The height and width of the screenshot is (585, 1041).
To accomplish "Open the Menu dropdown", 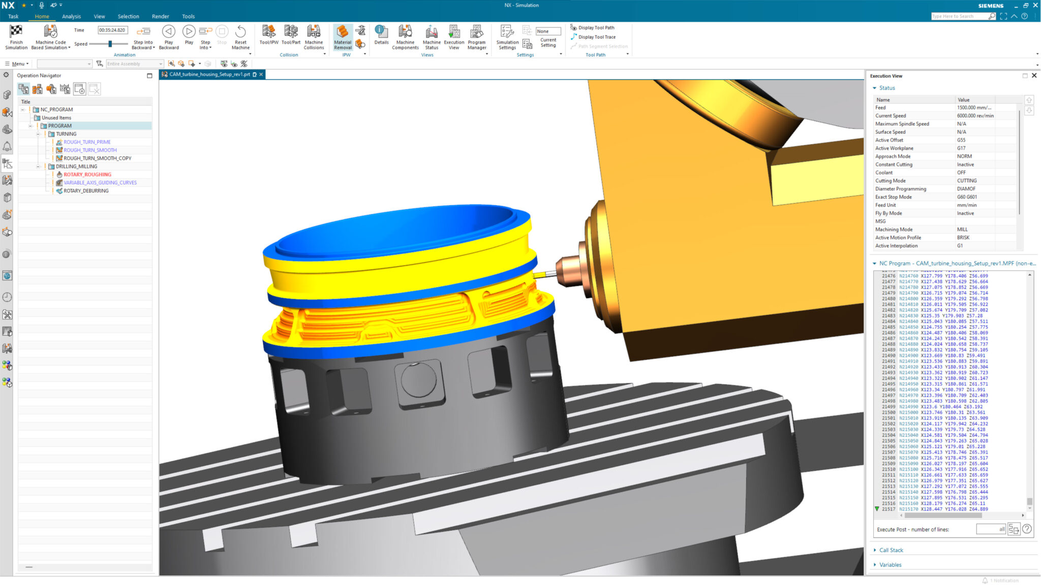I will pyautogui.click(x=17, y=63).
